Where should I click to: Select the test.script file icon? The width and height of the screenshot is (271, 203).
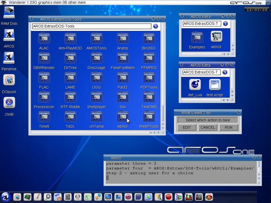tap(215, 85)
